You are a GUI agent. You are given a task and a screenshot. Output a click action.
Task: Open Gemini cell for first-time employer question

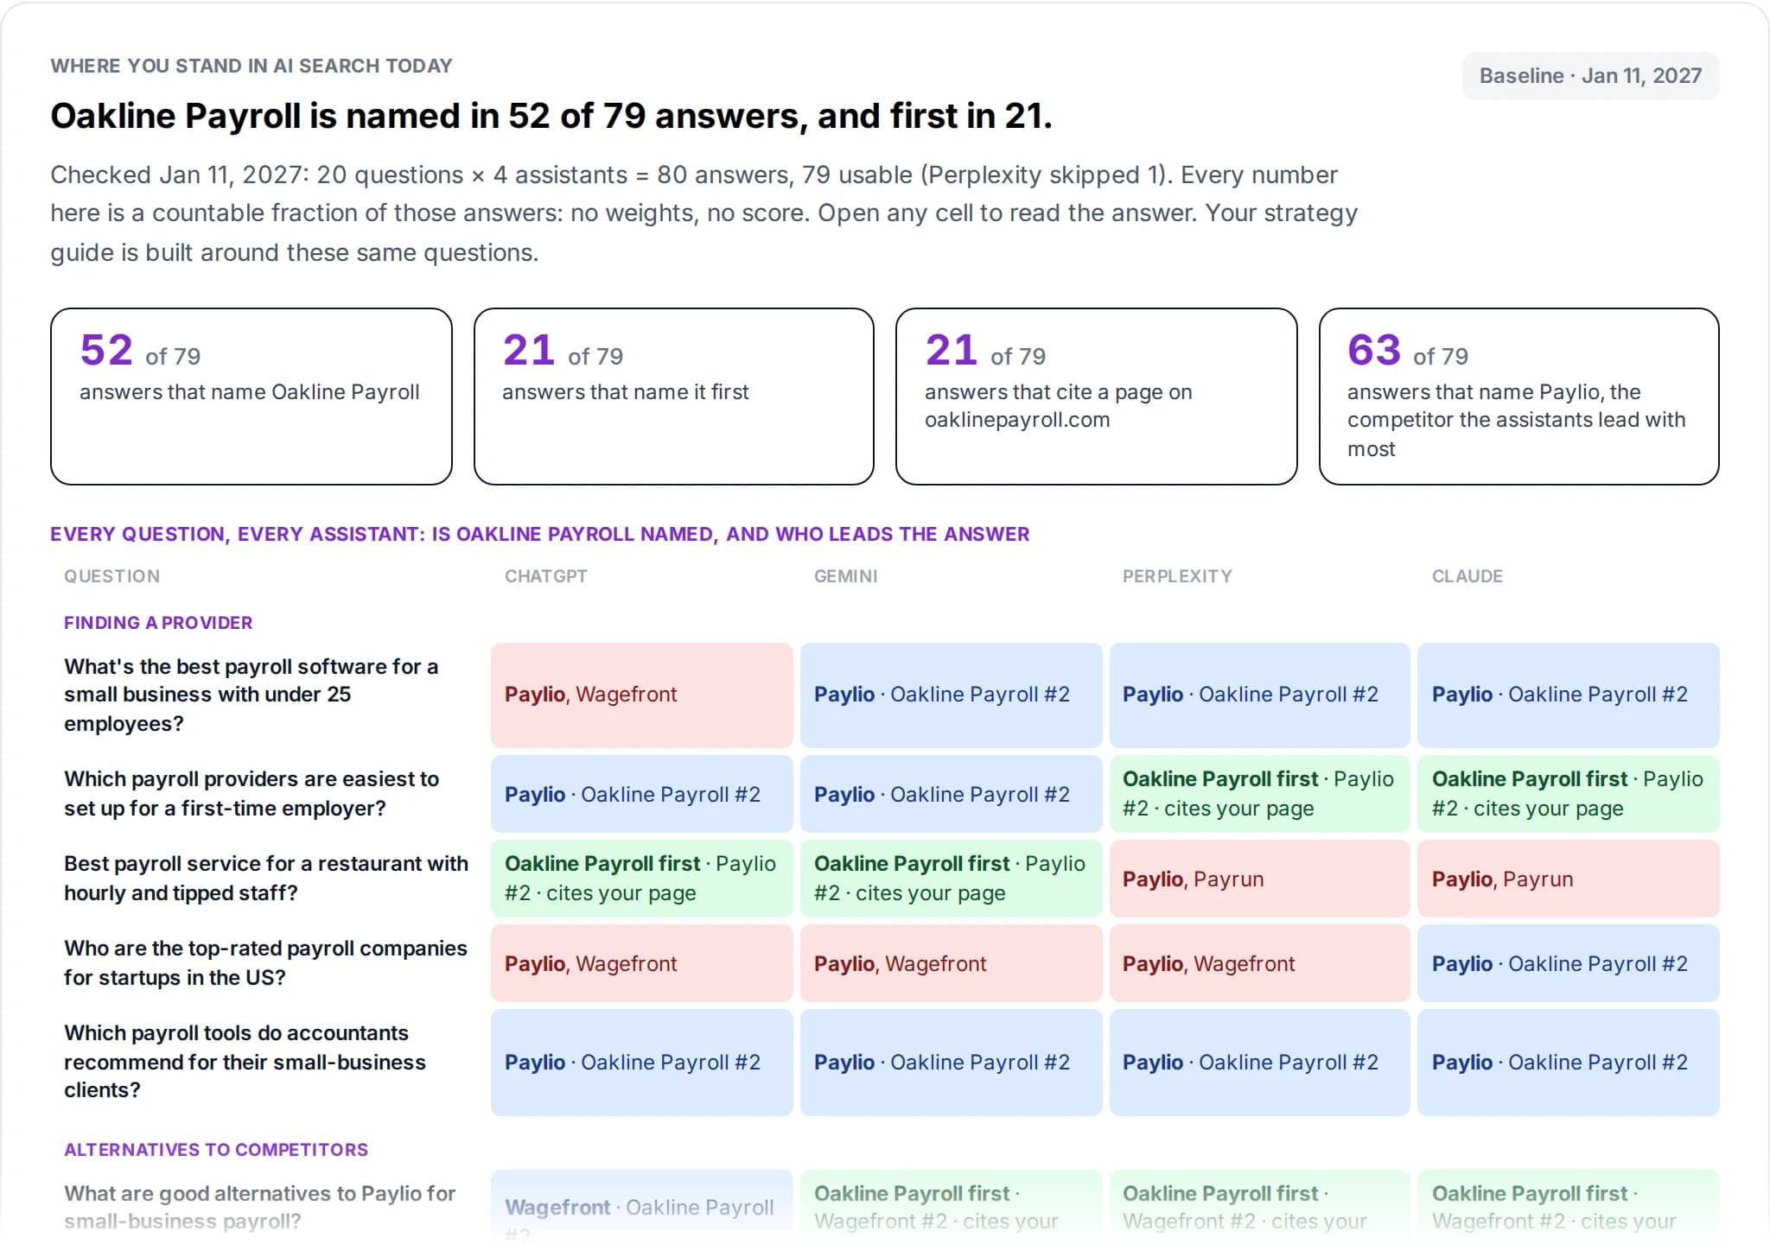click(x=952, y=794)
